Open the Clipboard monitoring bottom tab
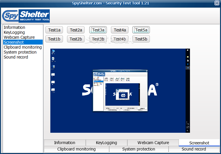 click(x=76, y=149)
